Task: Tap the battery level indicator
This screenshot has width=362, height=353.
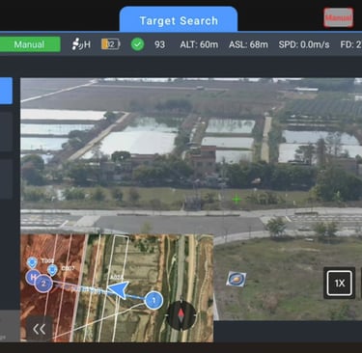Action: coord(111,44)
